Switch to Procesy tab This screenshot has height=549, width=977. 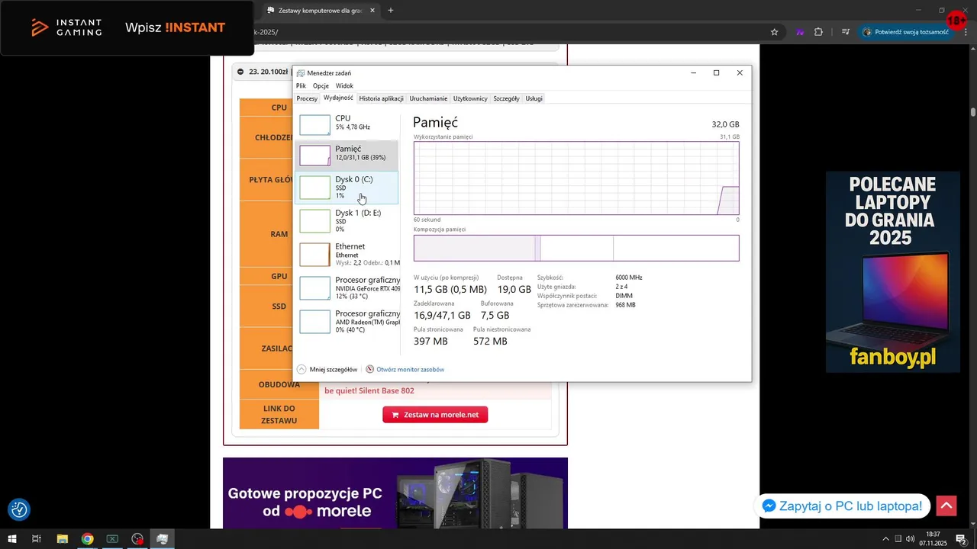pos(307,98)
